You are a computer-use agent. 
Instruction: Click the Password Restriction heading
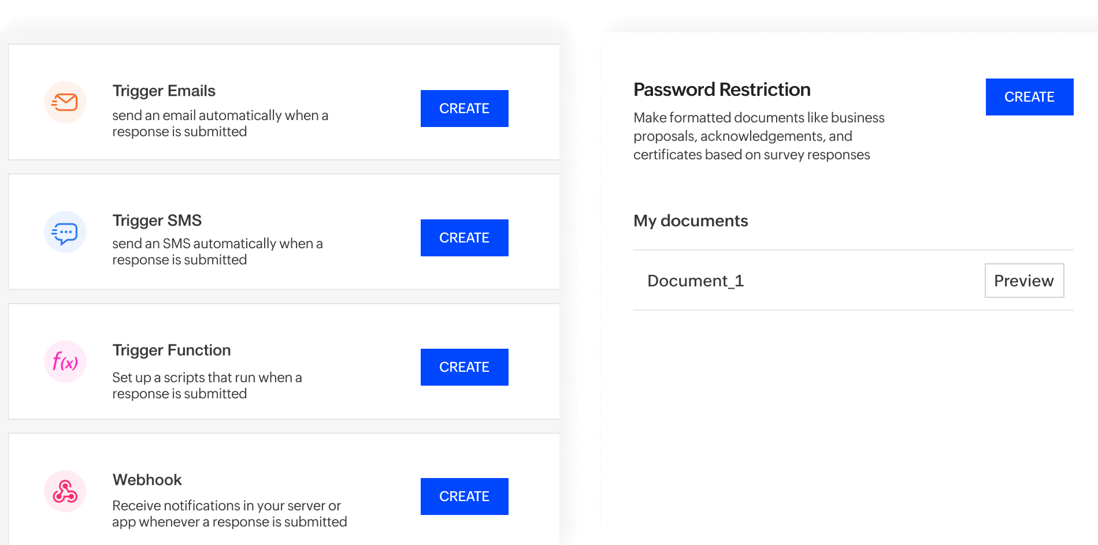pos(722,89)
